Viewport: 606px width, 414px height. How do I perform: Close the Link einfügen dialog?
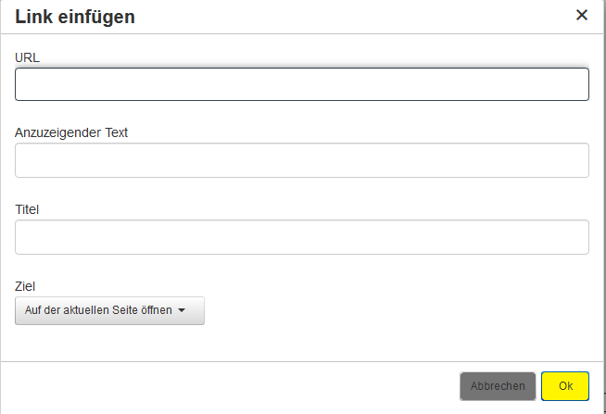tap(582, 15)
